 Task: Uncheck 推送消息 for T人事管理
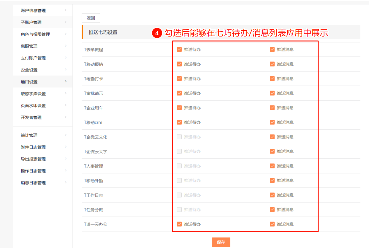[272, 166]
